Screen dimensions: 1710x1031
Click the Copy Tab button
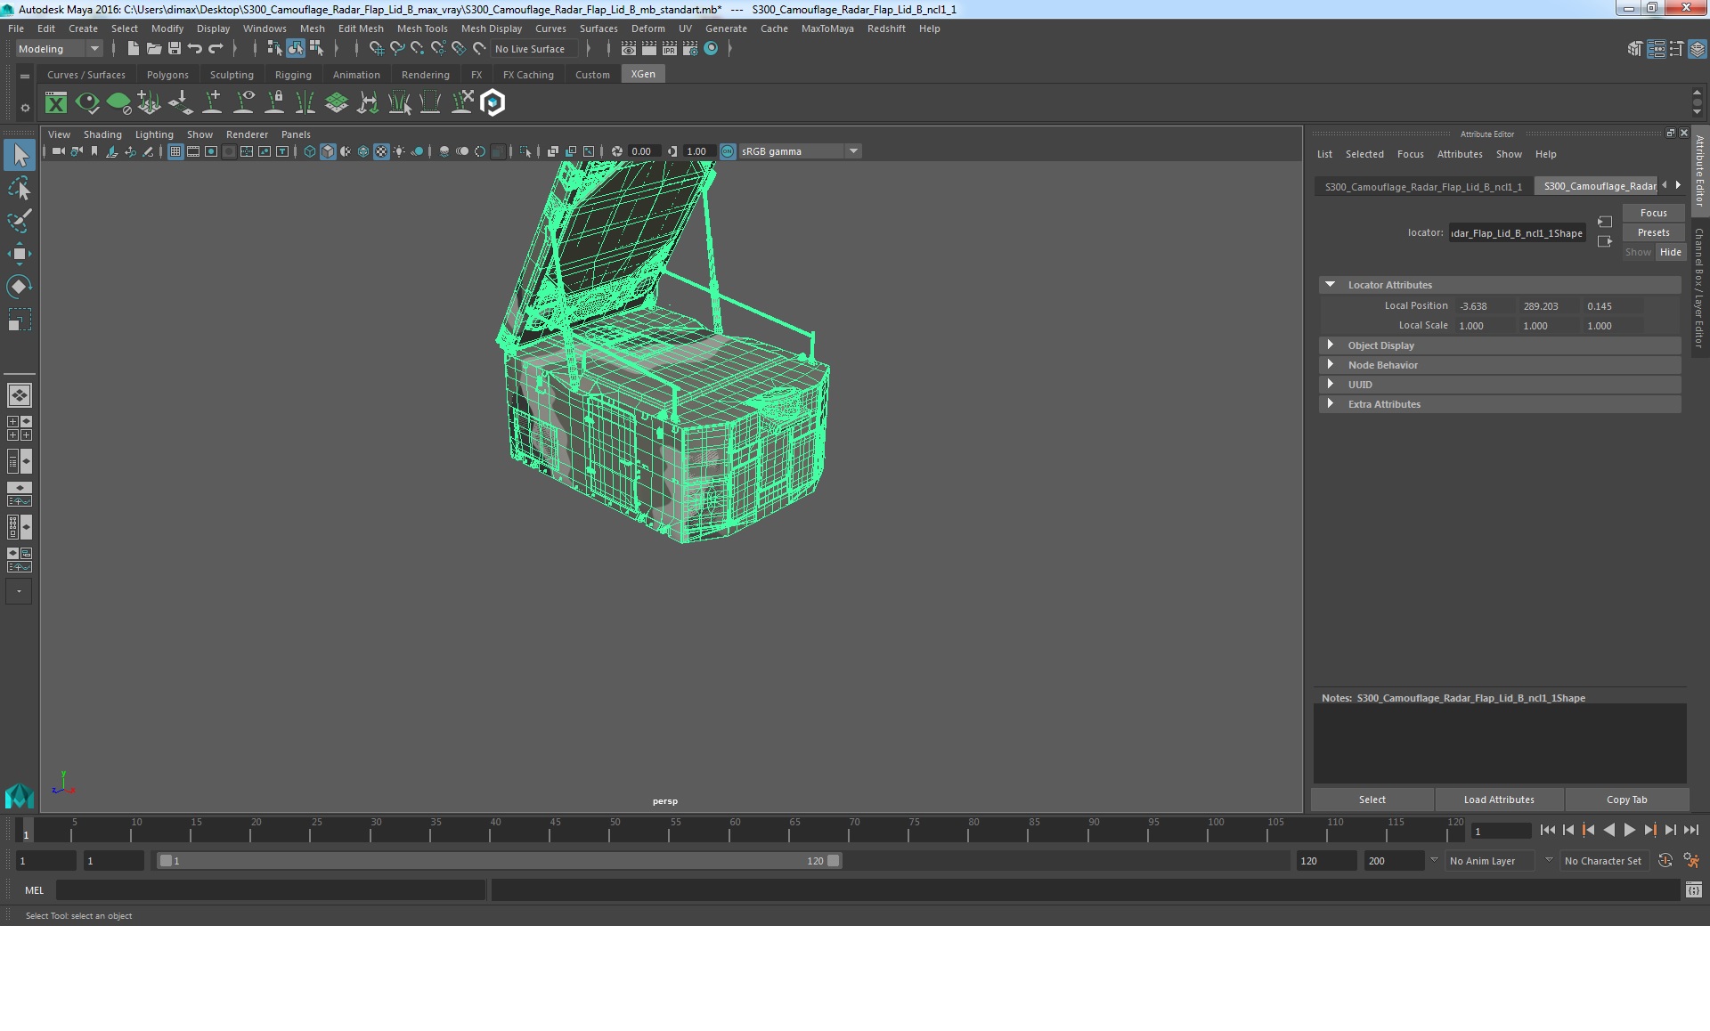pos(1626,800)
